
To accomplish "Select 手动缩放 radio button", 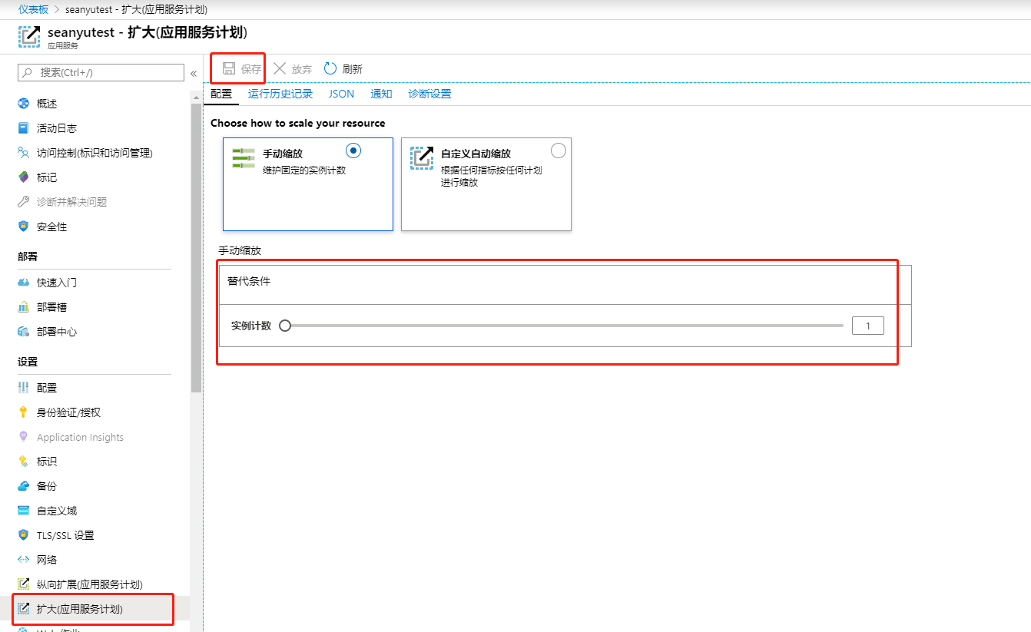I will (353, 151).
